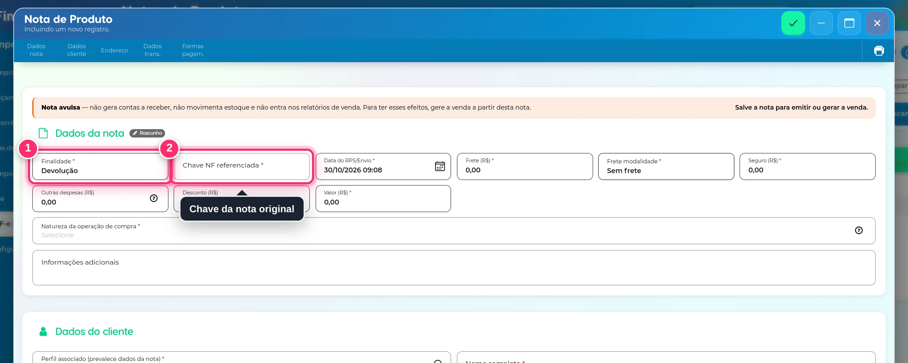Viewport: 908px width, 363px height.
Task: Show help for Natureza da operação field
Action: point(859,230)
